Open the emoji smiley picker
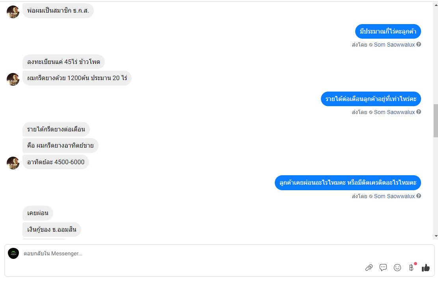This screenshot has height=281, width=438. pos(397,268)
